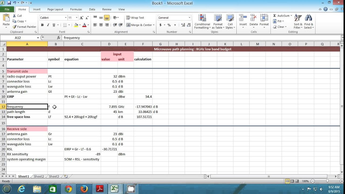Click the Insert Function fx icon

(59, 38)
